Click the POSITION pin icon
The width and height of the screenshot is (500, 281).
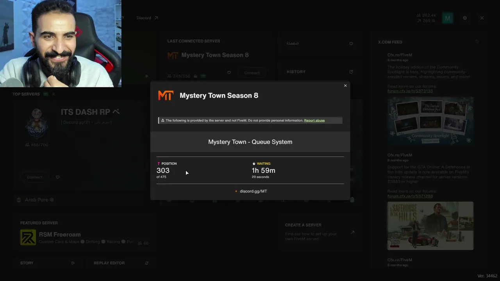159,164
